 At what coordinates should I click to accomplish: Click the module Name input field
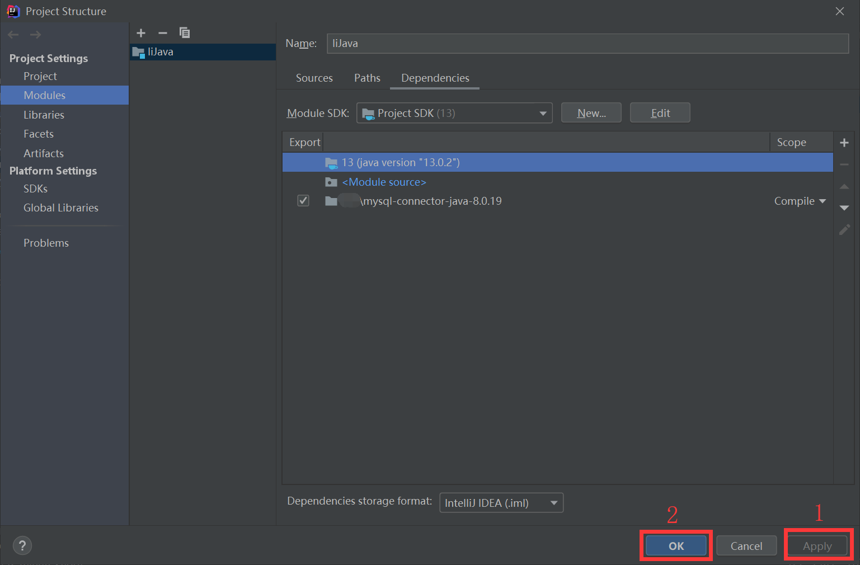(x=588, y=44)
